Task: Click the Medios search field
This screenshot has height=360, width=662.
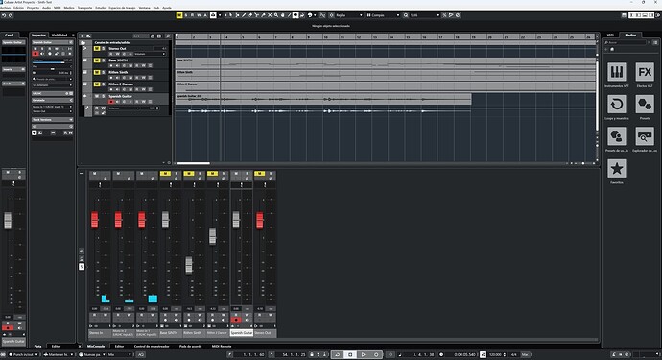Action: coord(627,42)
